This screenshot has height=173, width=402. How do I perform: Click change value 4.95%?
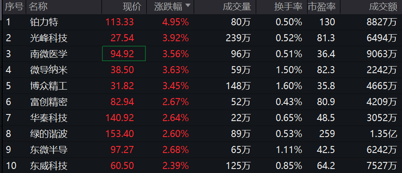(176, 22)
